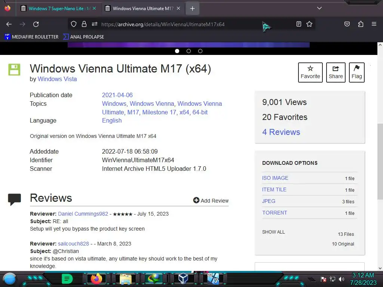Open the ITEM TILE download option
The height and width of the screenshot is (287, 383).
[x=274, y=189]
